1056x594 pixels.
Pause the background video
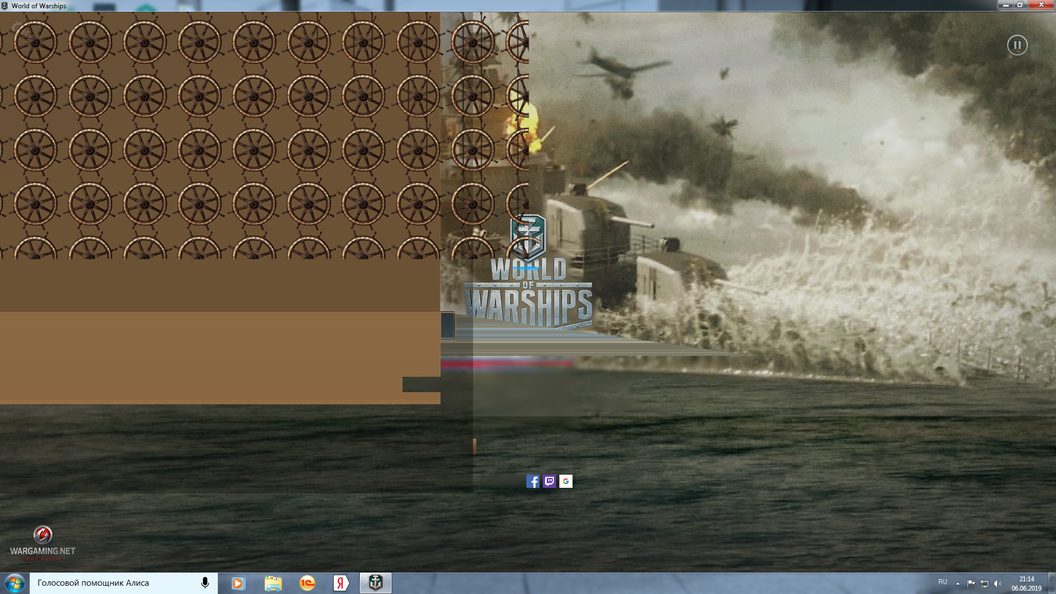pos(1017,45)
